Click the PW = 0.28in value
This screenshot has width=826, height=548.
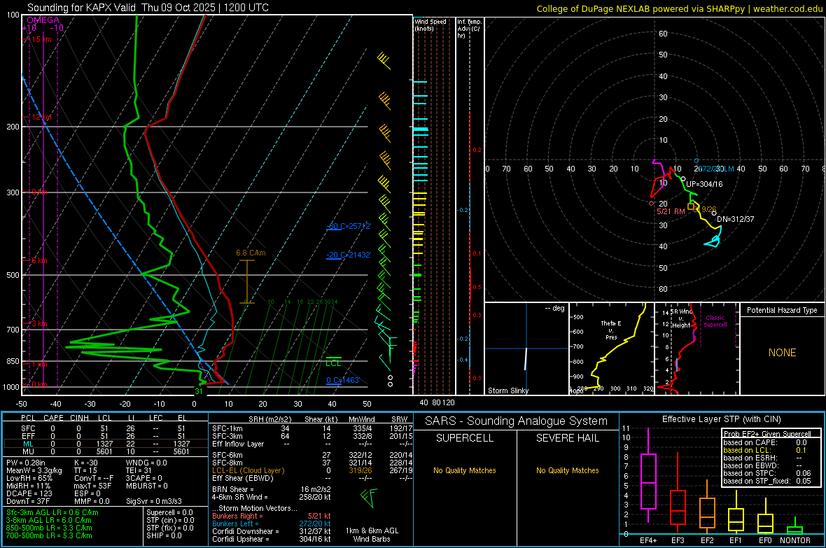[26, 463]
